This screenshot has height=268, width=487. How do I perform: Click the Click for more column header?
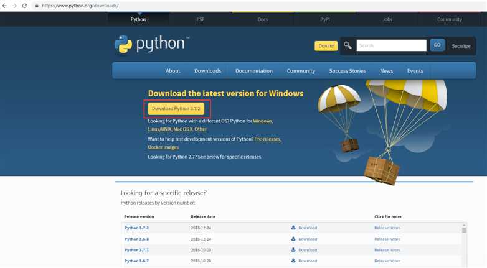pyautogui.click(x=387, y=216)
